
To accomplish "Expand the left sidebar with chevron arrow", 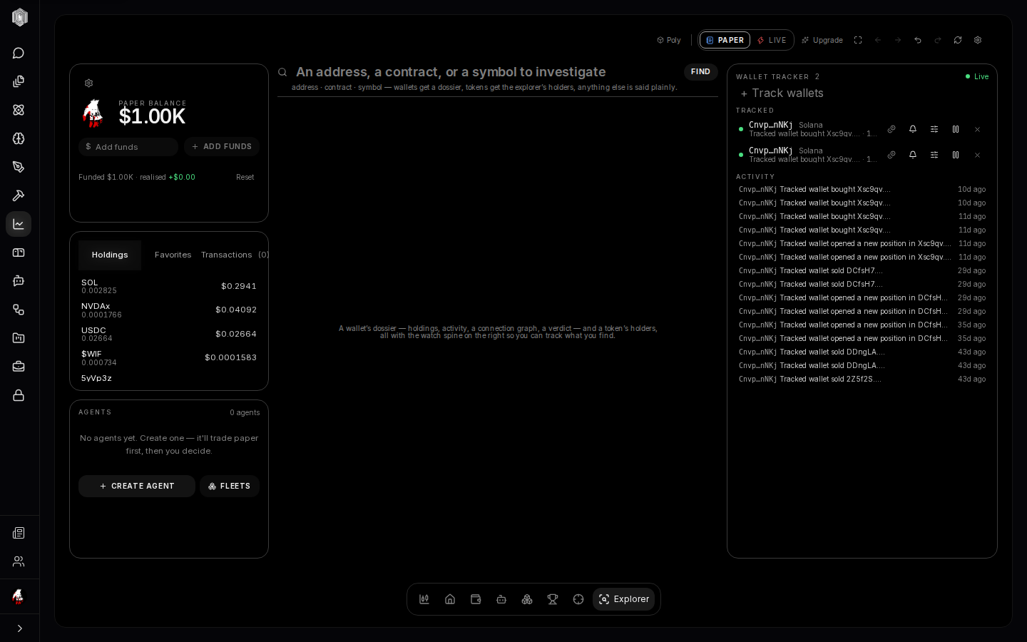I will pyautogui.click(x=19, y=628).
